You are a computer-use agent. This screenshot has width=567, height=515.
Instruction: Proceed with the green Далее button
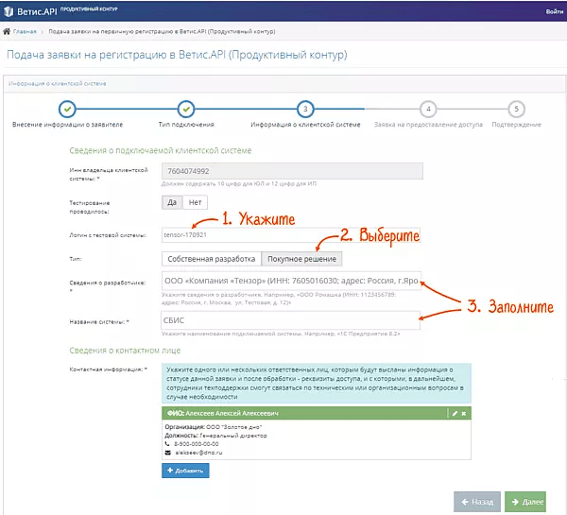click(x=525, y=503)
